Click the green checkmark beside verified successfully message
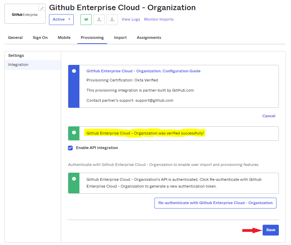 [74, 133]
